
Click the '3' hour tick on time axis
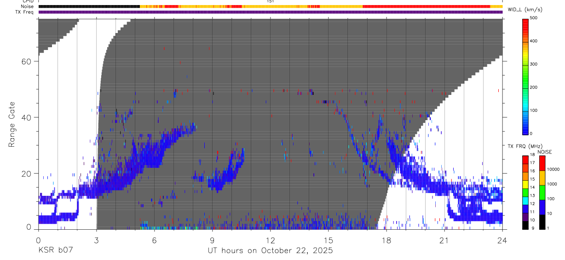click(96, 240)
